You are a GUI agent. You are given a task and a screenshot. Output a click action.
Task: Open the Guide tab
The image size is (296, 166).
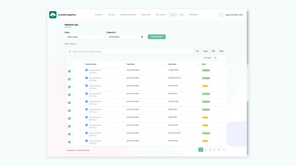[x=182, y=15]
